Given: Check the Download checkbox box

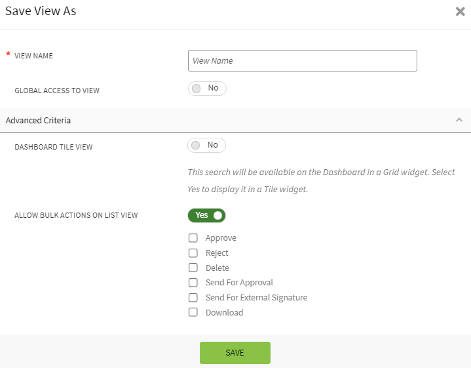Looking at the screenshot, I should 193,313.
